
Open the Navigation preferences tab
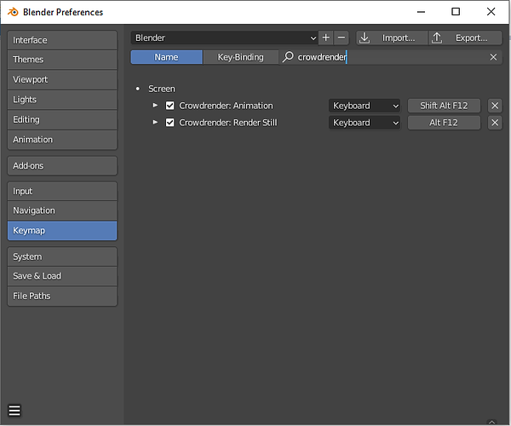pos(62,210)
